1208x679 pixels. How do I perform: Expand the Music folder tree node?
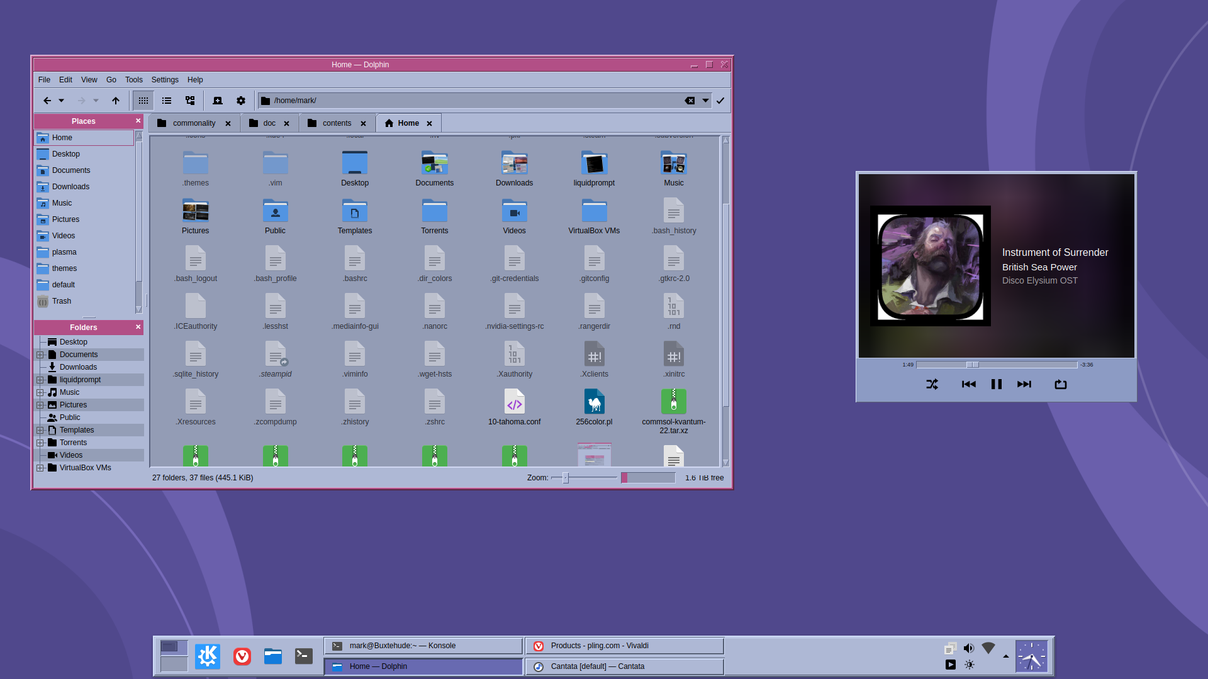pyautogui.click(x=40, y=392)
